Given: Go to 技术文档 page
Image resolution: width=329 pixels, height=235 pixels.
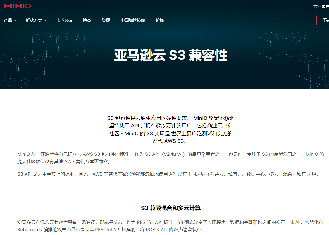Looking at the screenshot, I should (64, 20).
